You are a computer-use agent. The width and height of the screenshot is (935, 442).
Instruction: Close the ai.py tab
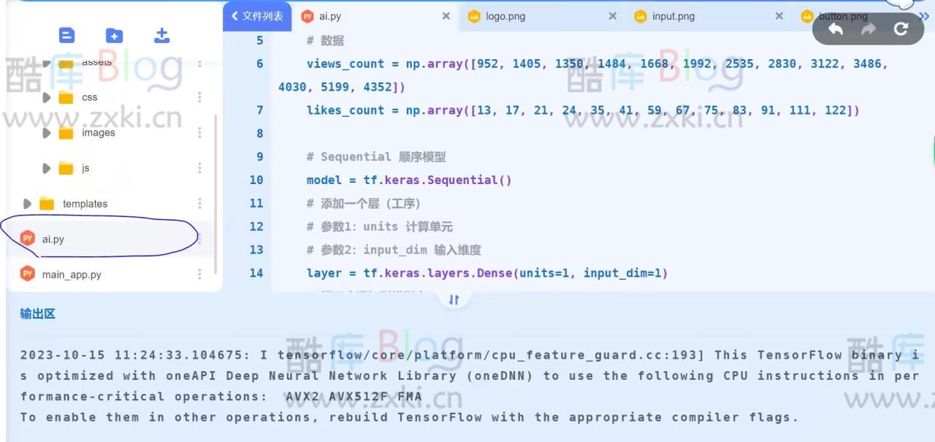446,16
